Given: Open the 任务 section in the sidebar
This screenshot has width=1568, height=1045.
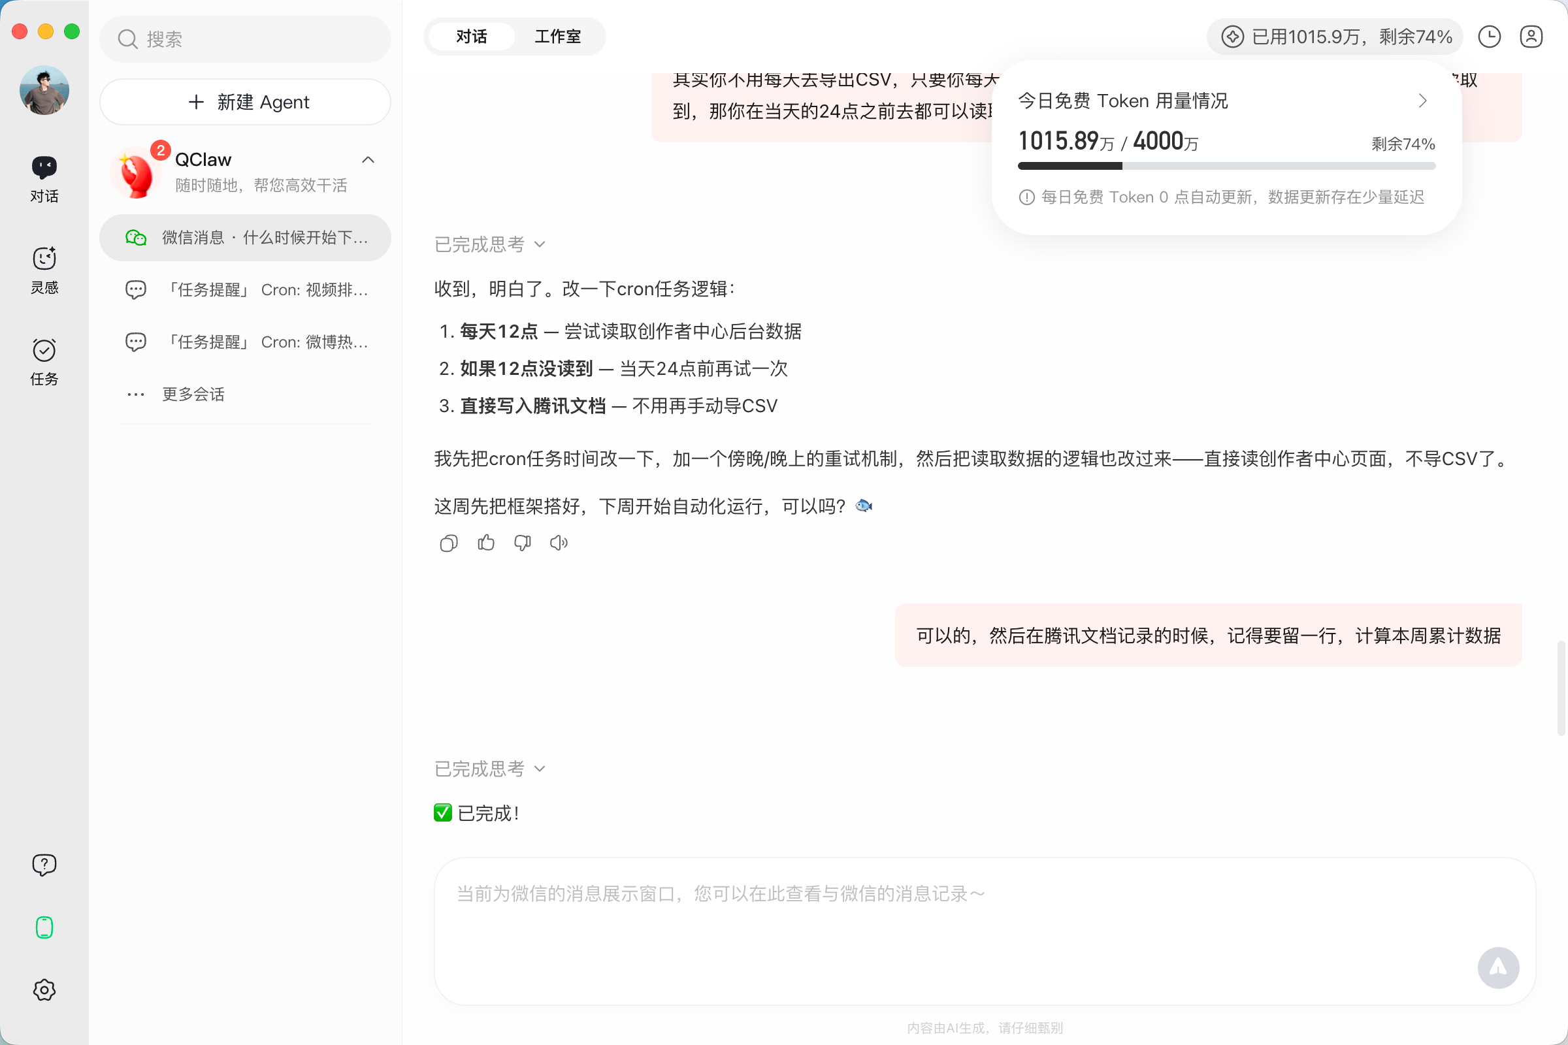Looking at the screenshot, I should [x=44, y=361].
